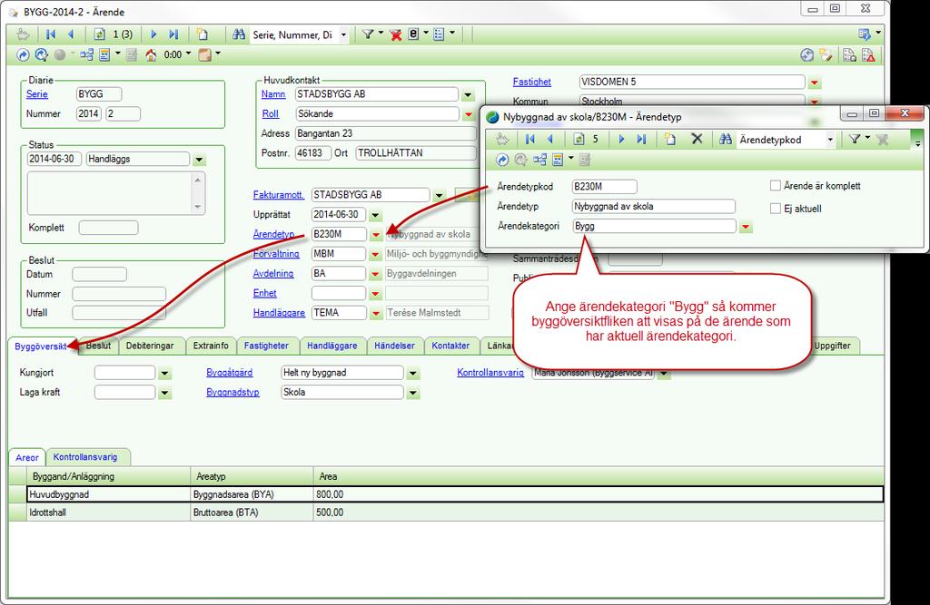Go to last record in Ärende toolbar
The height and width of the screenshot is (605, 930).
173,34
